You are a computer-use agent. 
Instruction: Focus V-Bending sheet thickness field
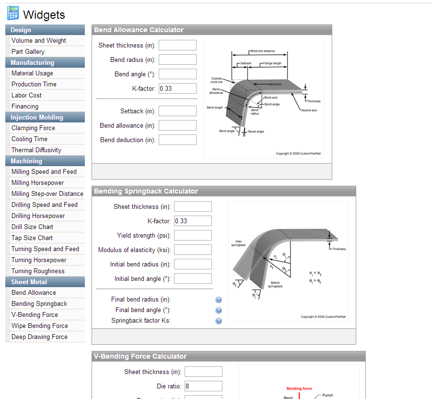(203, 372)
